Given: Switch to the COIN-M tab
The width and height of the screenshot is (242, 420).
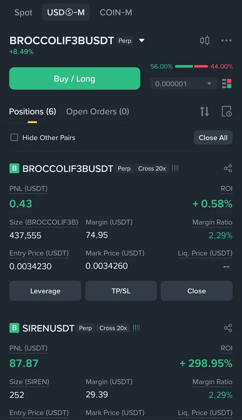Looking at the screenshot, I should (116, 13).
